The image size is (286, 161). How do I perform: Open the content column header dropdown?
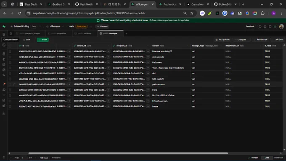coord(187,46)
